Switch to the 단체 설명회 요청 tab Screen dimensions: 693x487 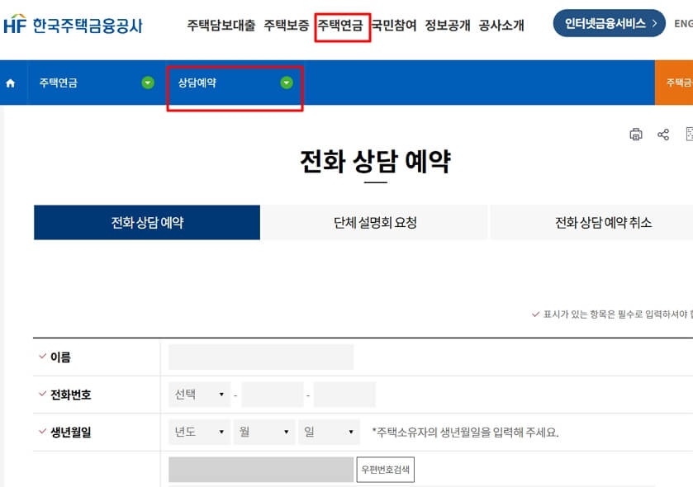(373, 222)
